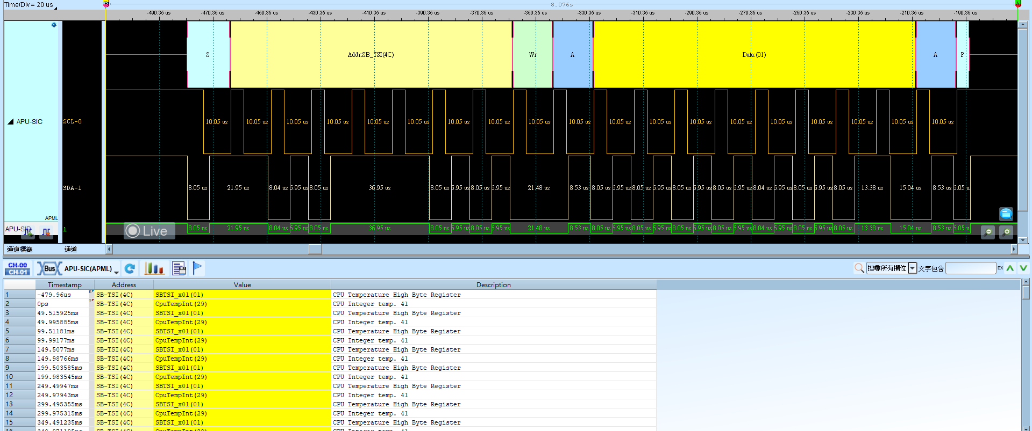The height and width of the screenshot is (431, 1032).
Task: Click the B marker on the time ruler
Action: pos(106,4)
